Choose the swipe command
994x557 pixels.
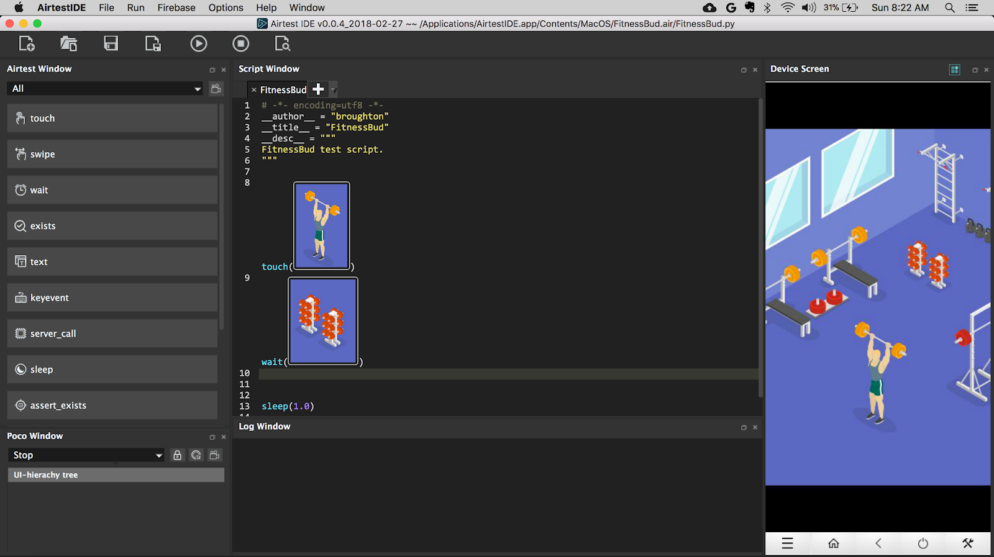pyautogui.click(x=112, y=154)
